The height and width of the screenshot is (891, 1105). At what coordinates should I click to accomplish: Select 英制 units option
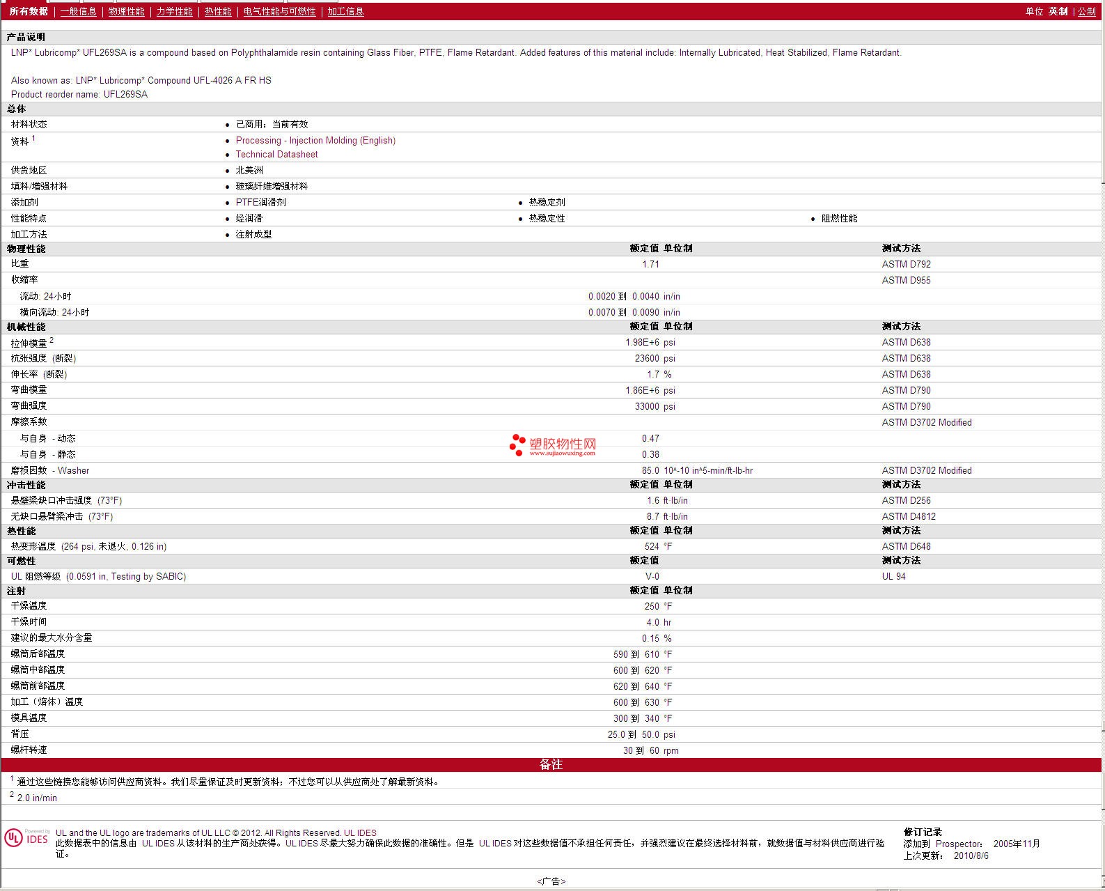[x=1058, y=12]
